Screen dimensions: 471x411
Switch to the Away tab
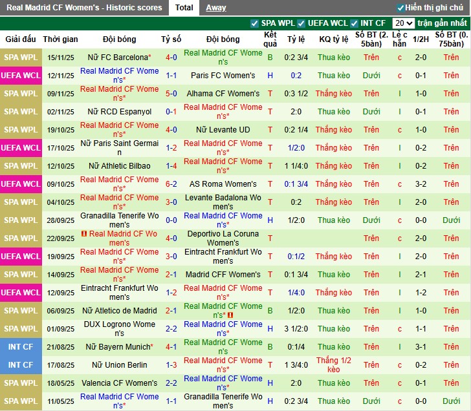click(x=216, y=8)
